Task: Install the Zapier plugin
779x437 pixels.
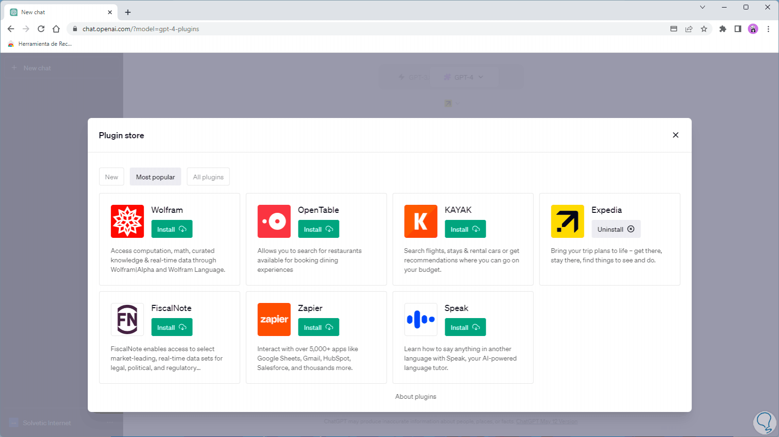Action: (x=319, y=327)
